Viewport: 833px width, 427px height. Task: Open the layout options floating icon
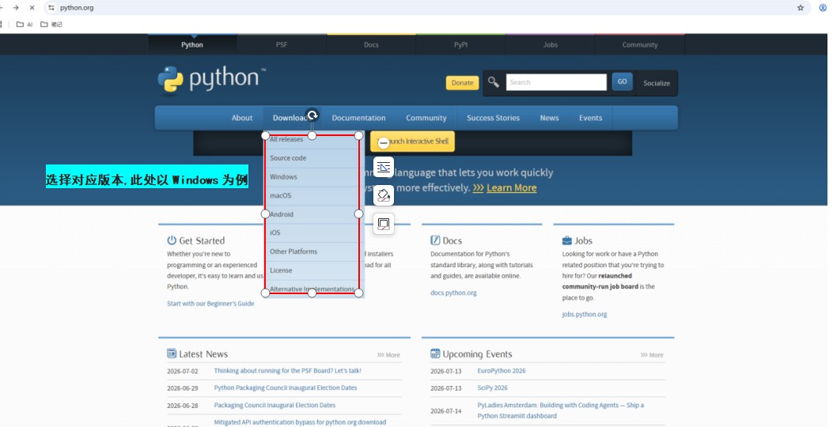(384, 168)
